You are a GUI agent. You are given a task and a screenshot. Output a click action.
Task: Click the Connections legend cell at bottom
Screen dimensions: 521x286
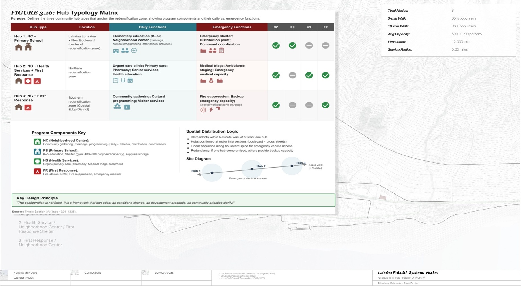pyautogui.click(x=93, y=272)
